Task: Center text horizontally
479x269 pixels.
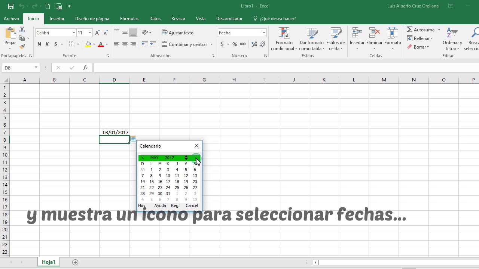Action: pos(125,44)
